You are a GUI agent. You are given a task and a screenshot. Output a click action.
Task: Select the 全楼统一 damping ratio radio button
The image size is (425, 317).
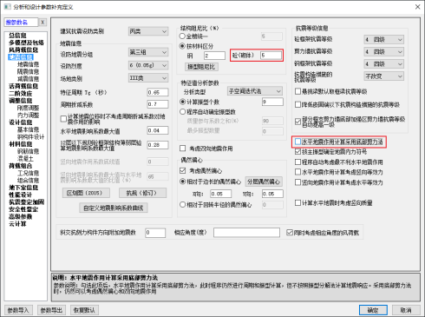tap(182, 36)
